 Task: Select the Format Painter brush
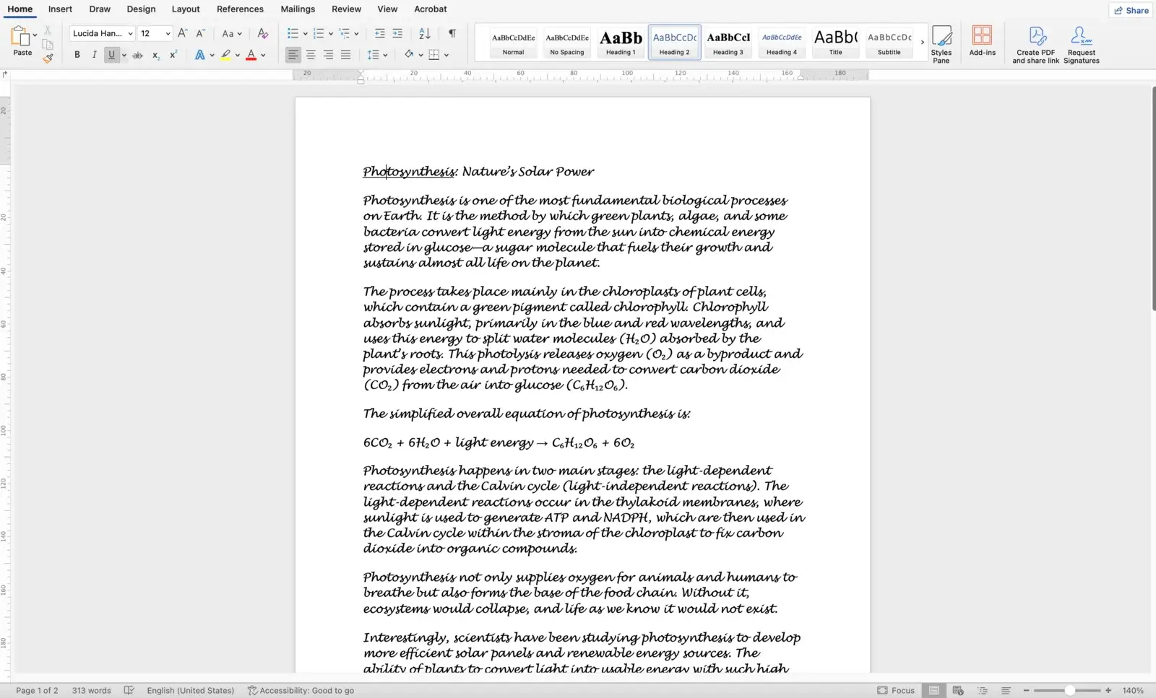click(x=48, y=58)
